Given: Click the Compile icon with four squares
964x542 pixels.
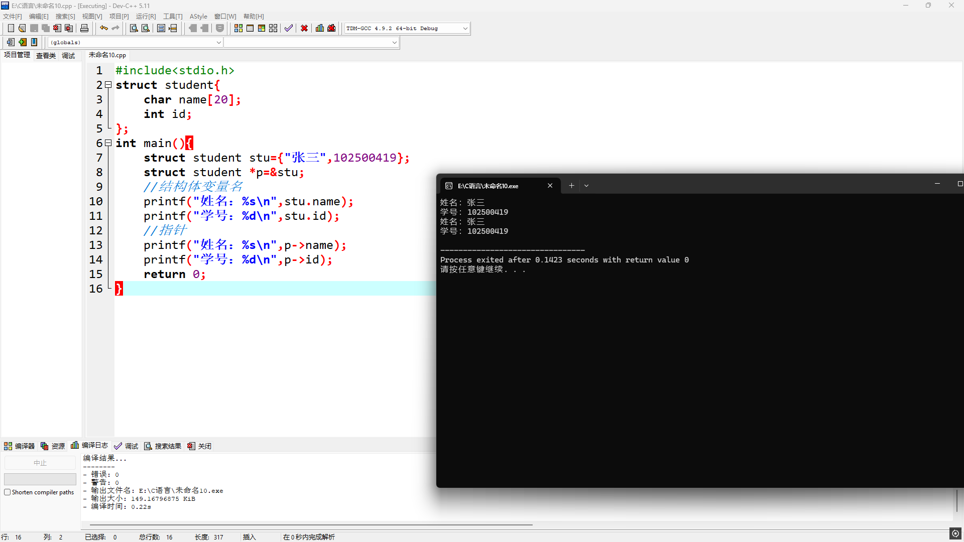Looking at the screenshot, I should click(x=238, y=29).
